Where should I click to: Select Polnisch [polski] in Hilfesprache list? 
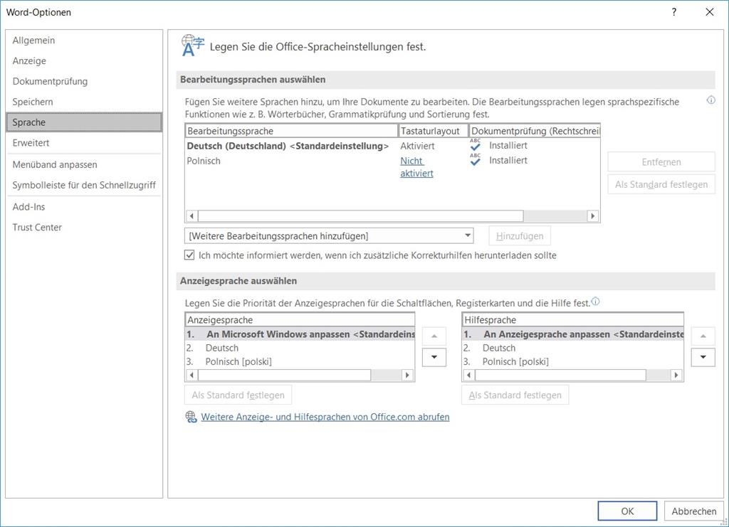[x=573, y=361]
